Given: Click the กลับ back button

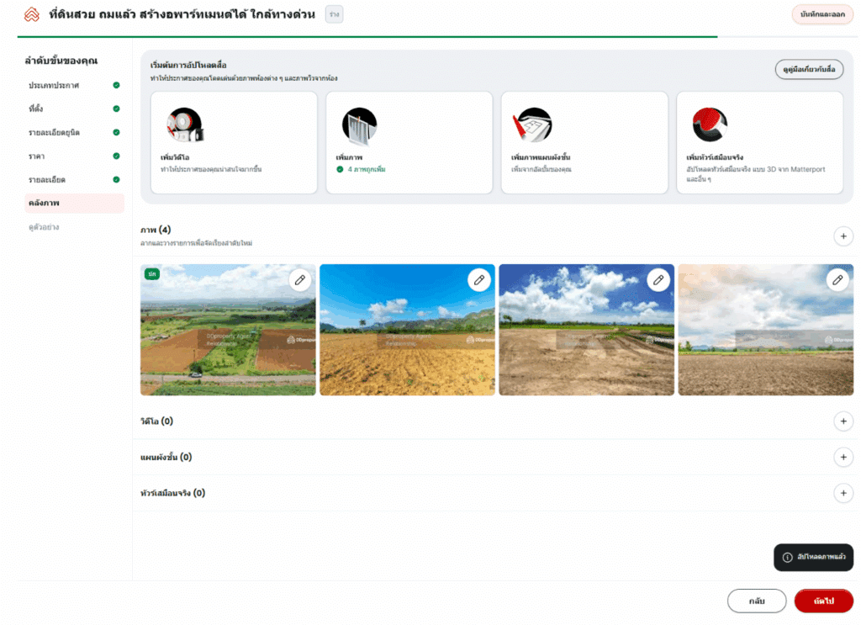Looking at the screenshot, I should 757,601.
